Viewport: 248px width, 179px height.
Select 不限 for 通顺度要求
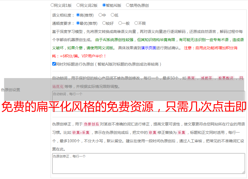(x=136, y=23)
